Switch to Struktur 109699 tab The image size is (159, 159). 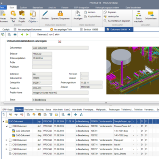[89, 30]
